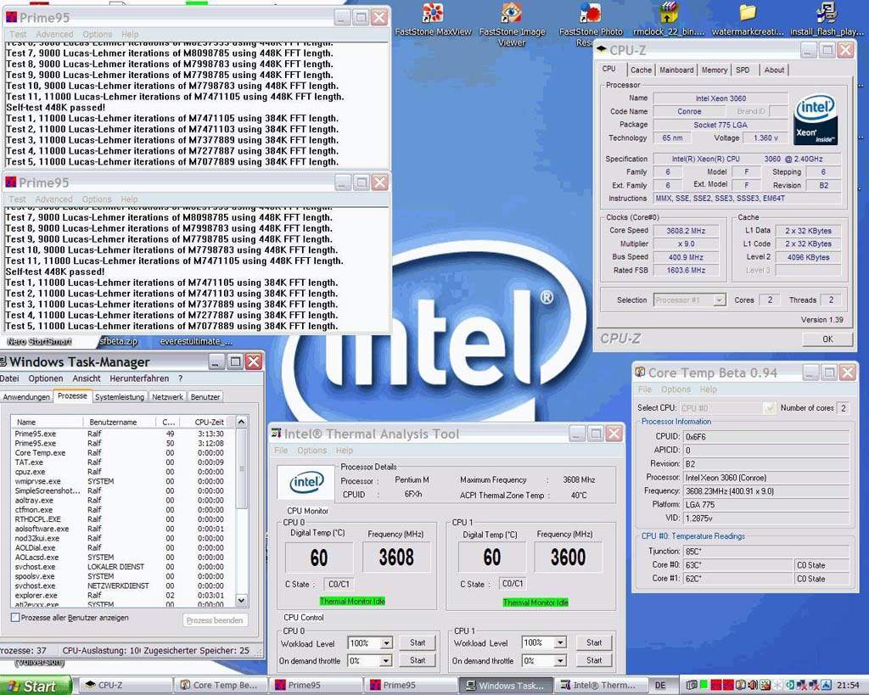The width and height of the screenshot is (869, 695).
Task: Open the Netzwerk tab in Task-Manager
Action: coord(167,397)
